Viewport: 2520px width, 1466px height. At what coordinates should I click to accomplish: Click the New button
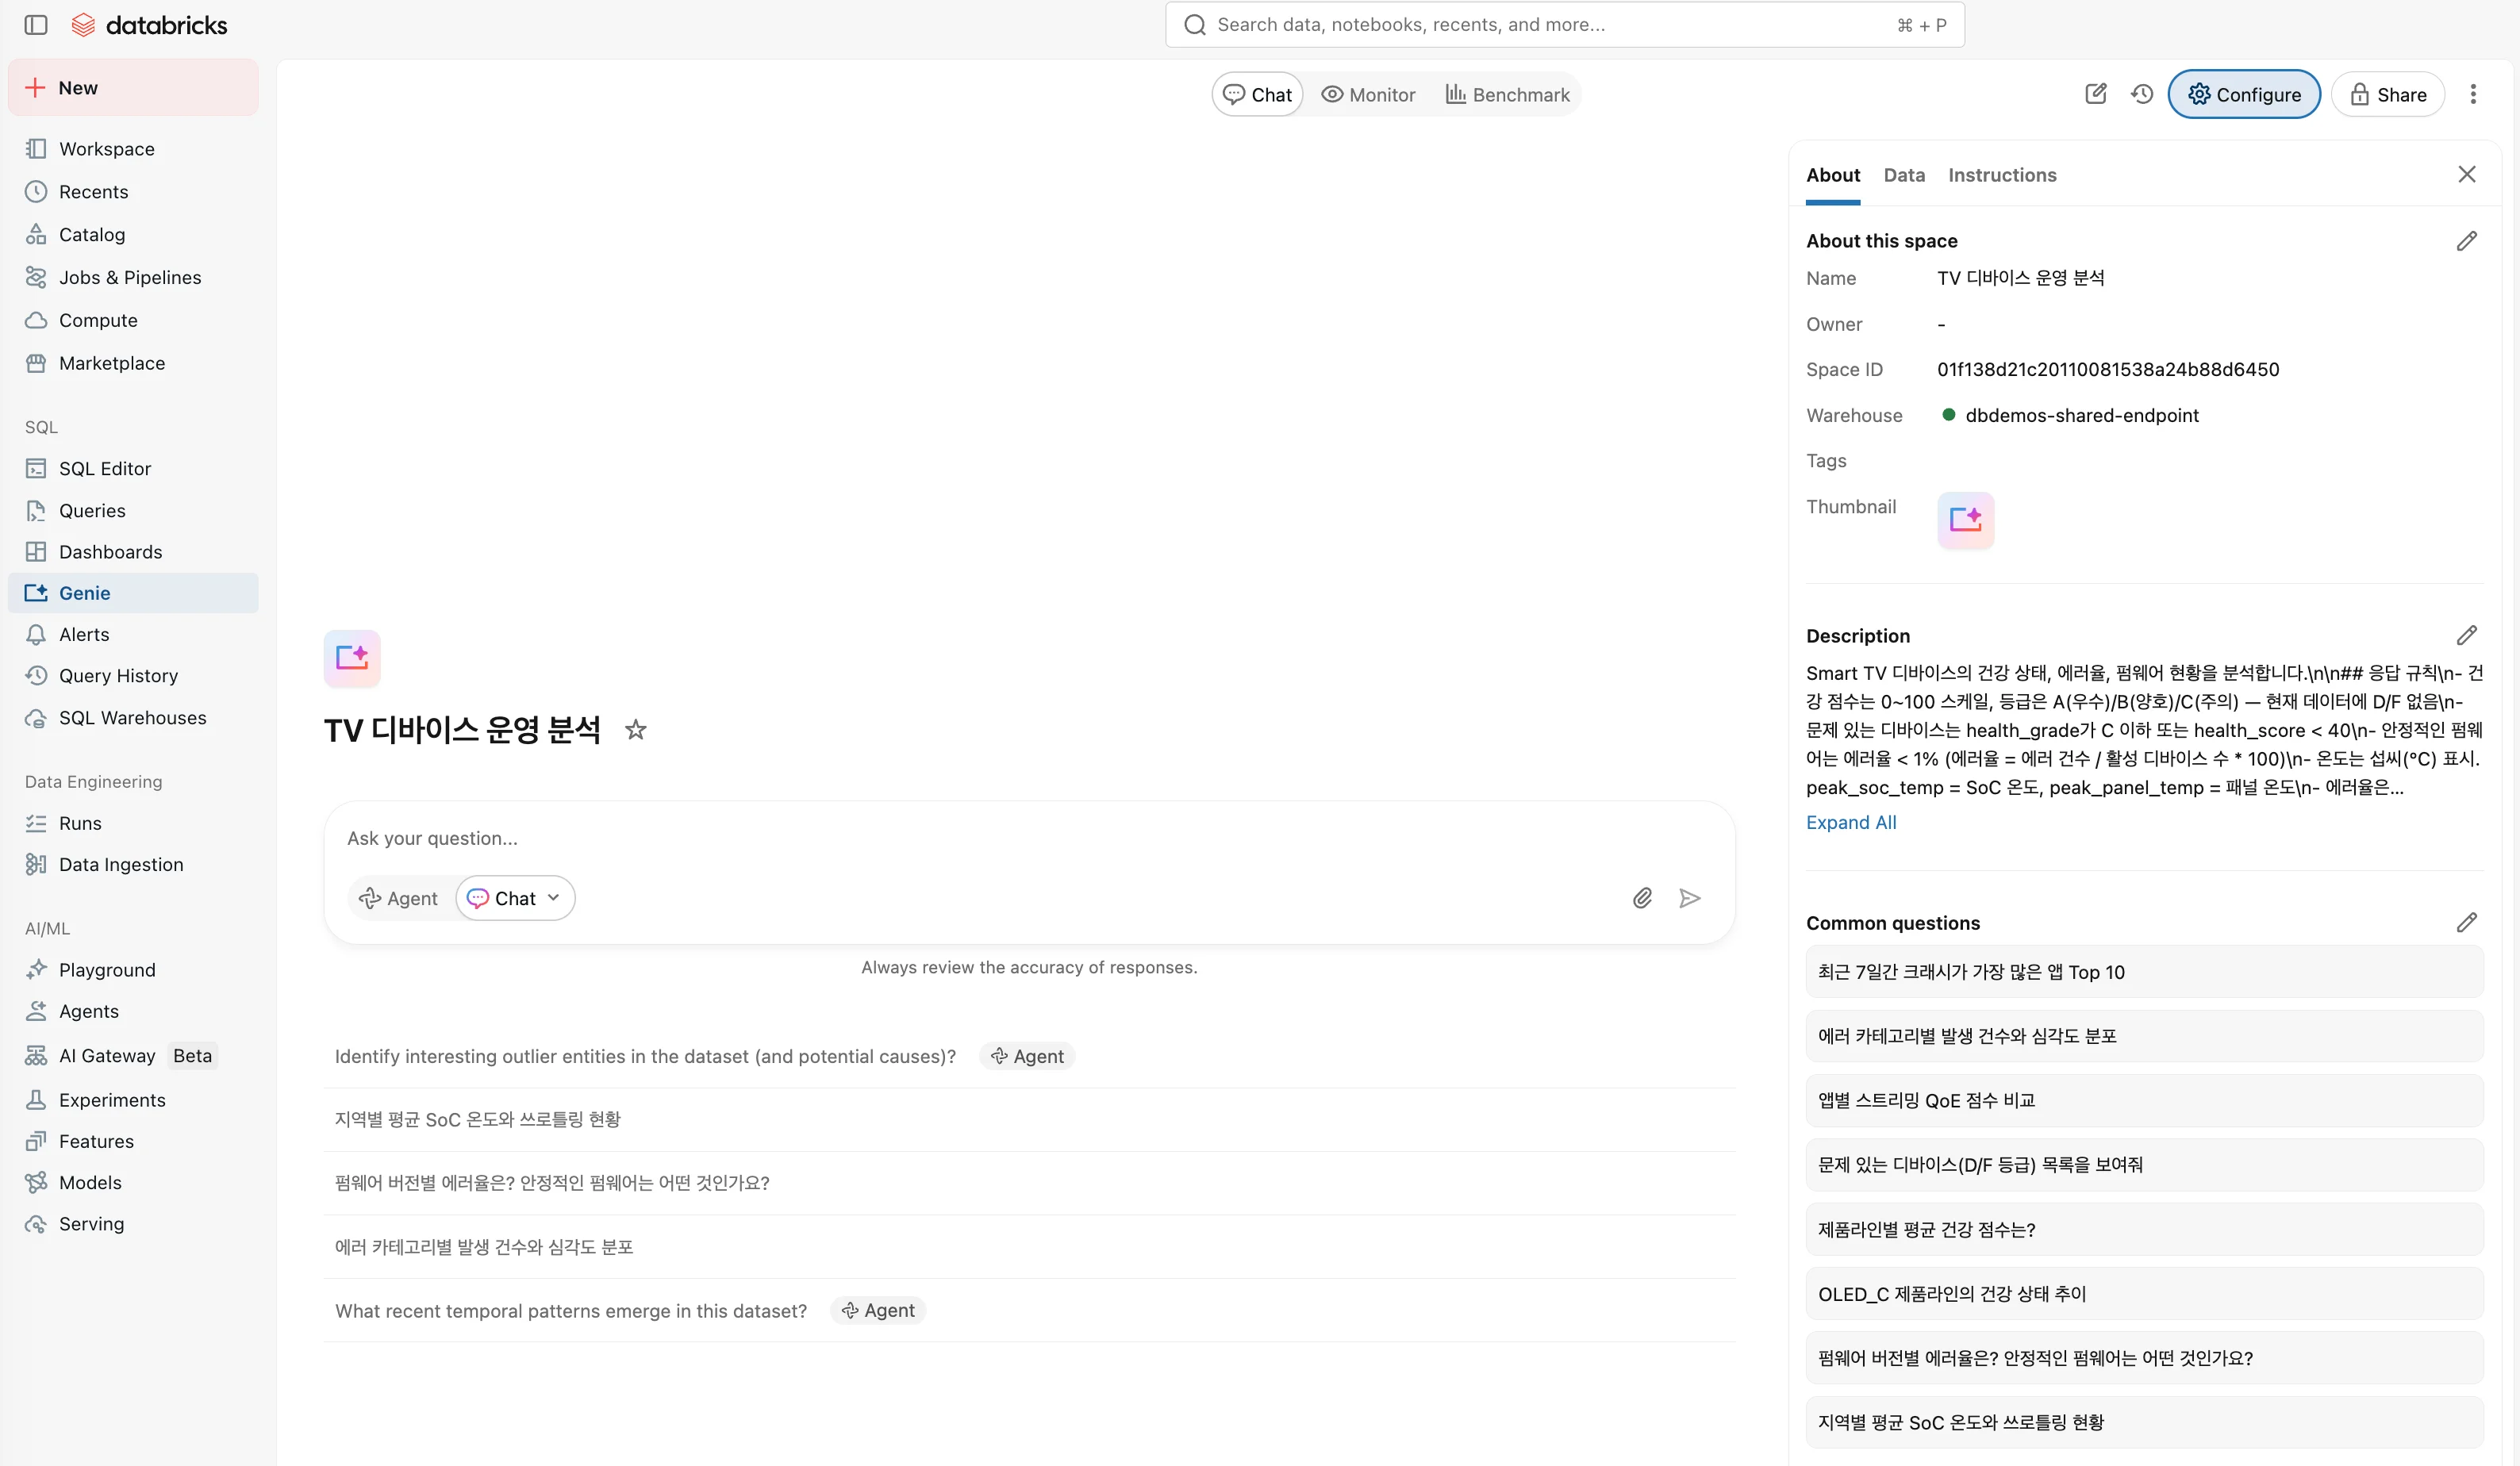(x=133, y=88)
